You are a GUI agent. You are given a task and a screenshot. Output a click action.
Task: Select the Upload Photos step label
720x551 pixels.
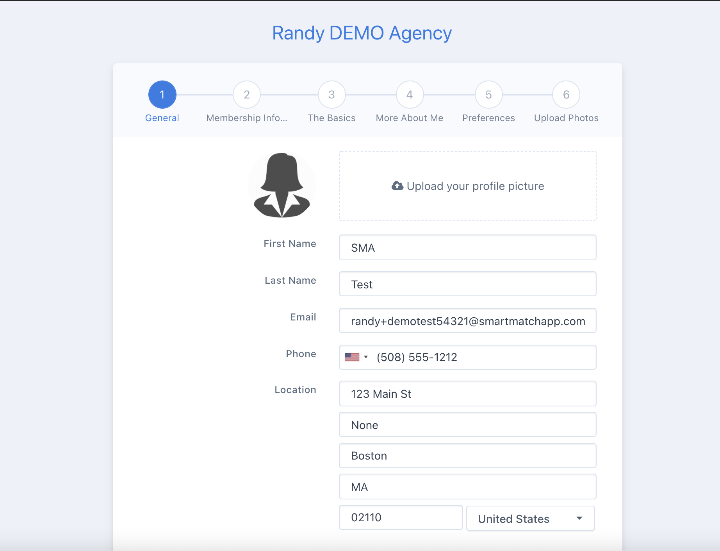click(566, 118)
